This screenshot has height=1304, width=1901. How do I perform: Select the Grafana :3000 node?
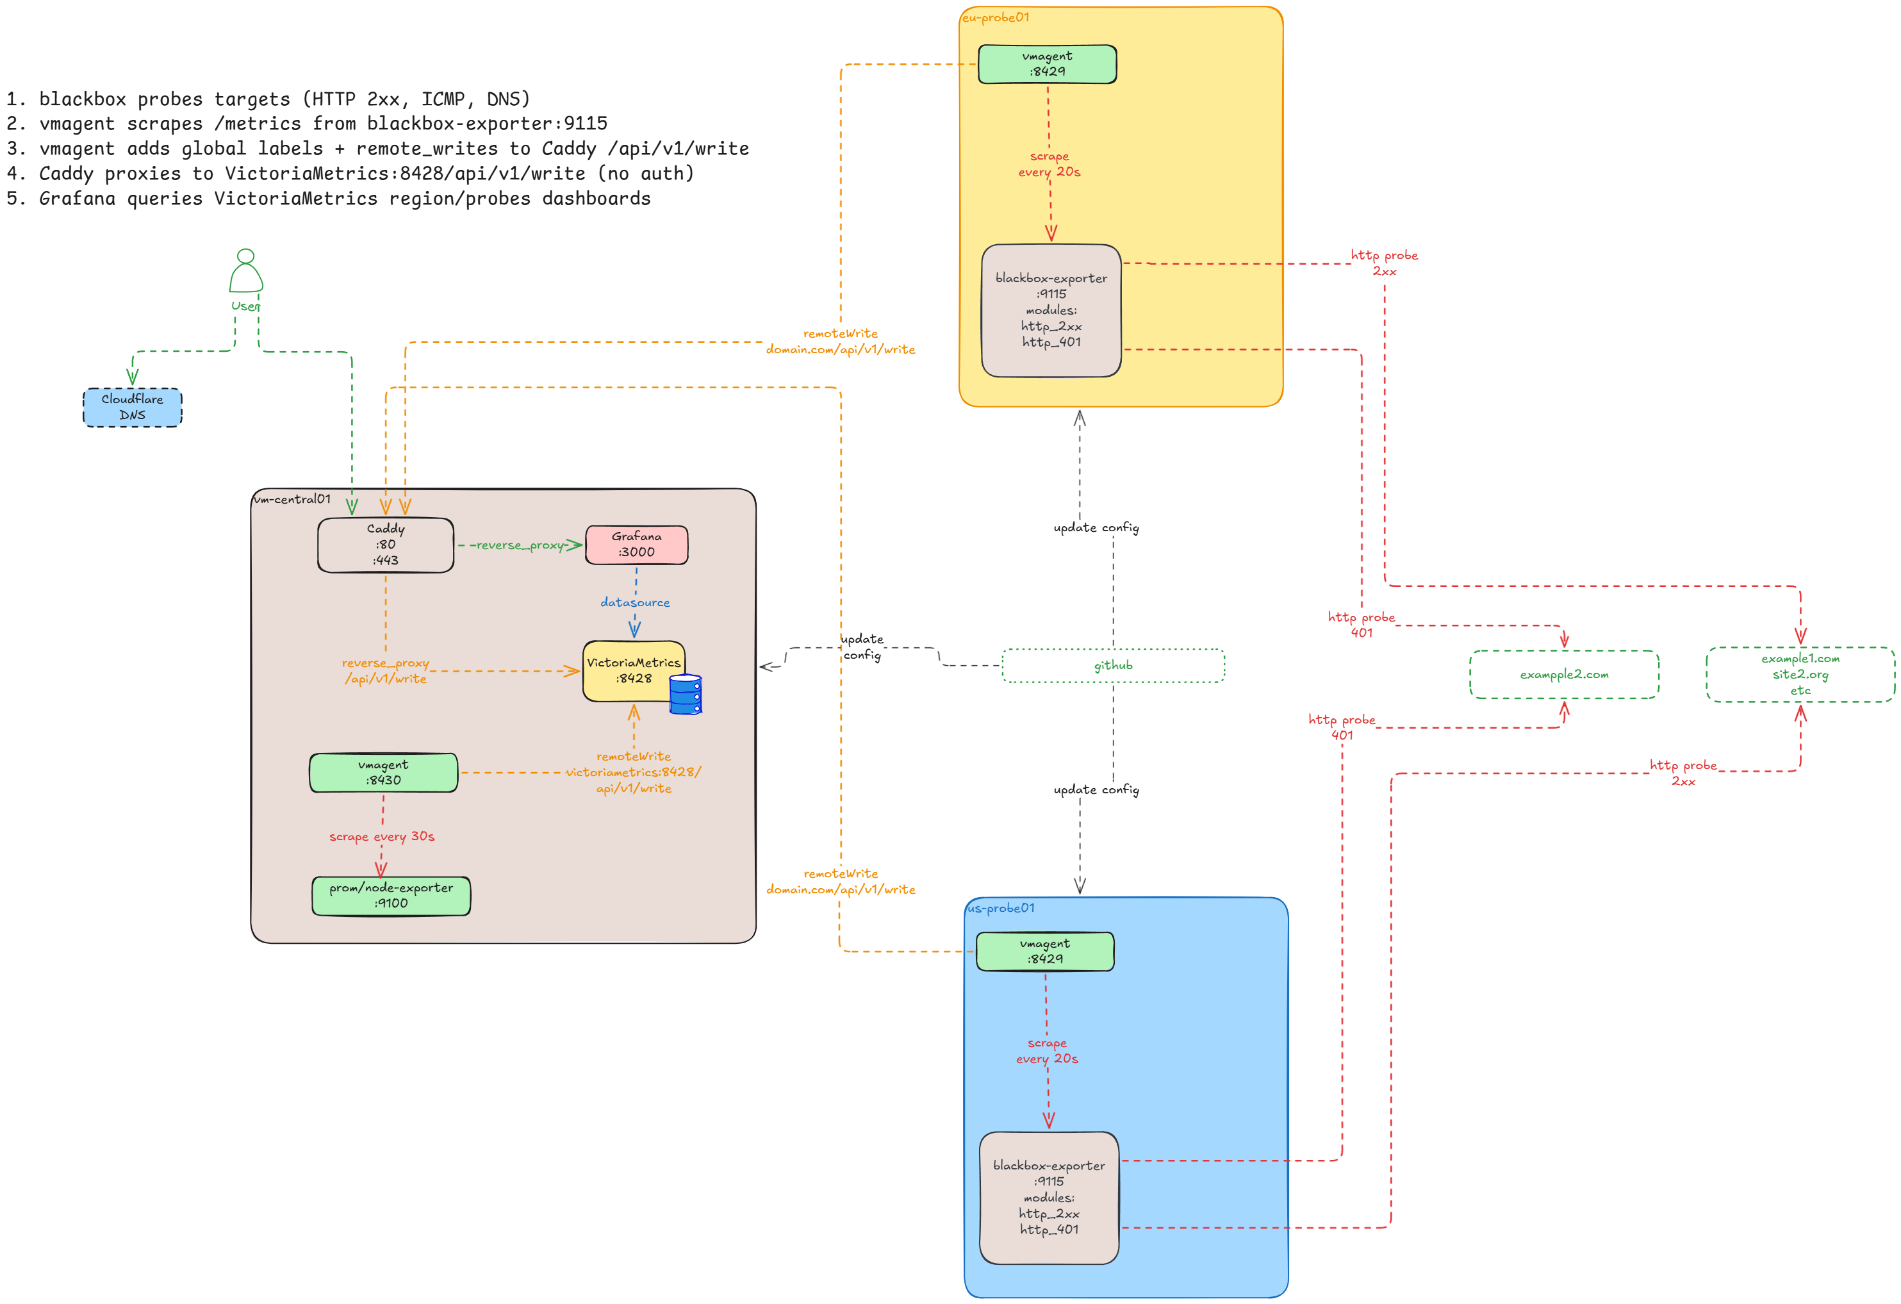(x=636, y=545)
